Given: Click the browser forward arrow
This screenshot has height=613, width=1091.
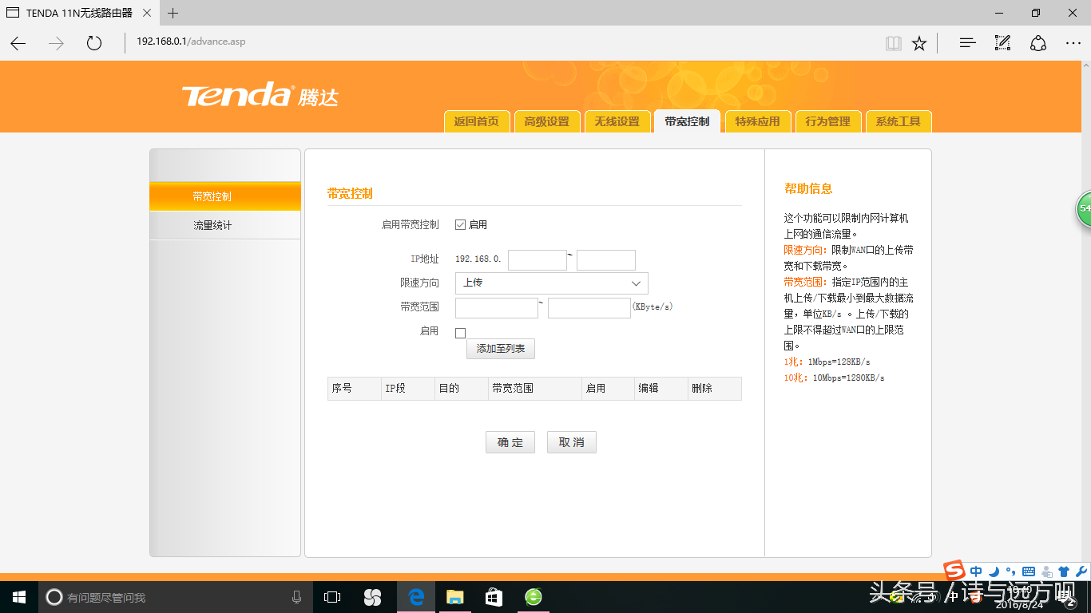Looking at the screenshot, I should [x=56, y=43].
